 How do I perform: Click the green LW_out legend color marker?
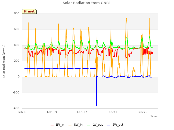pos(89,125)
